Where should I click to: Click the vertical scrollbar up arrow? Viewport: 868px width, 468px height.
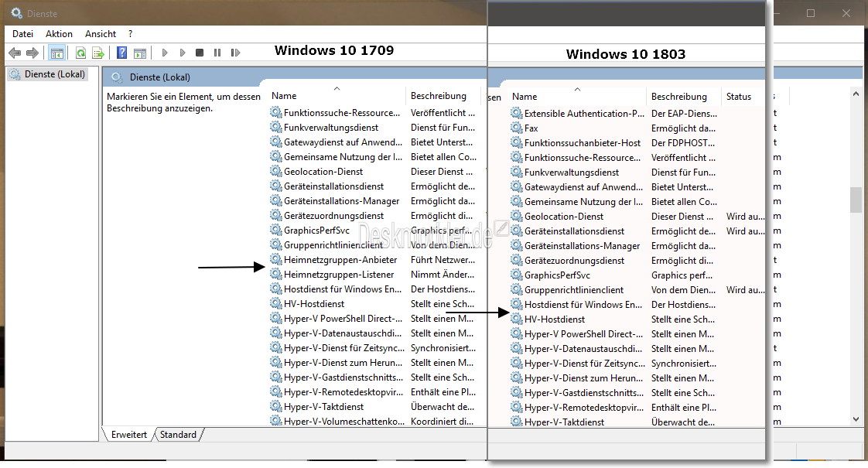click(x=856, y=94)
